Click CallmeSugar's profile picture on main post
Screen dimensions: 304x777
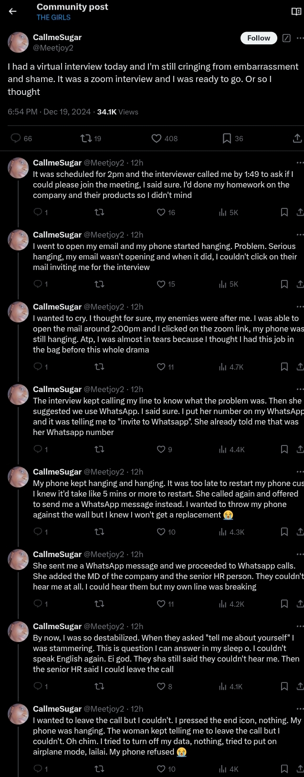click(x=18, y=42)
